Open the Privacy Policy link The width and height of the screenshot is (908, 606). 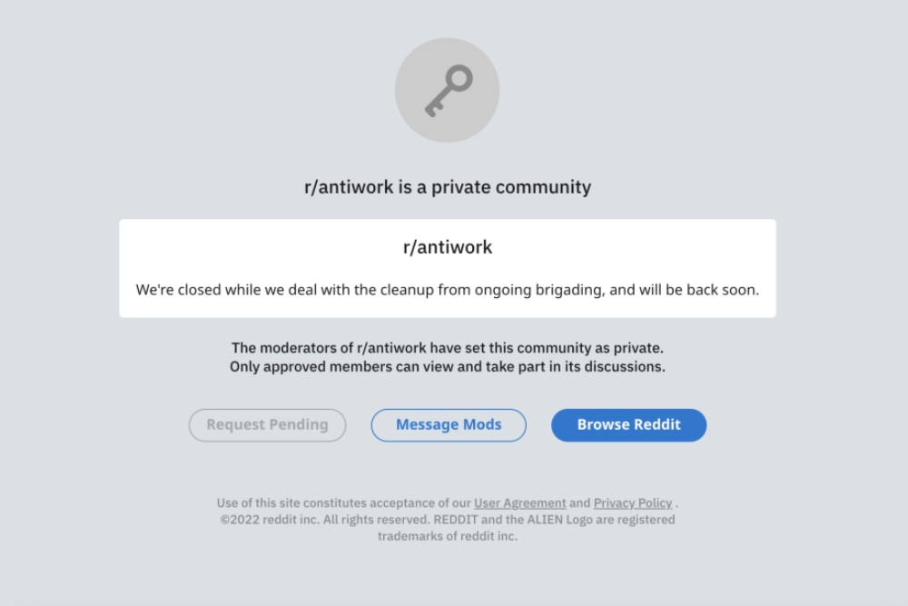(x=632, y=502)
